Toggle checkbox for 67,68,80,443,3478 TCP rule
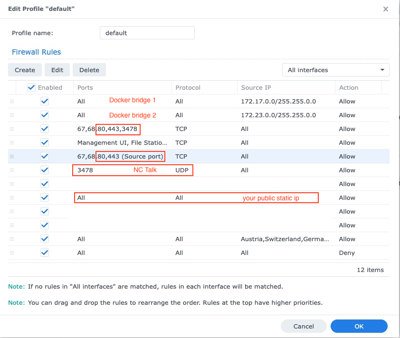 (x=45, y=129)
